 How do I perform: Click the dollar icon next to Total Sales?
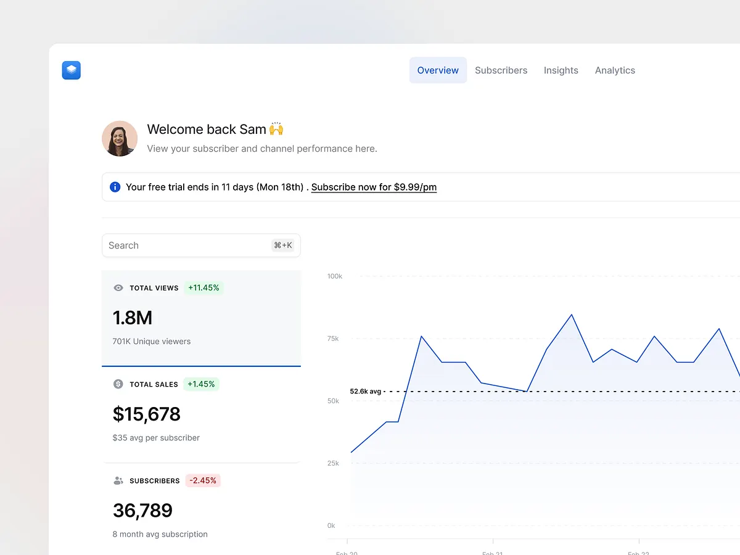coord(118,384)
